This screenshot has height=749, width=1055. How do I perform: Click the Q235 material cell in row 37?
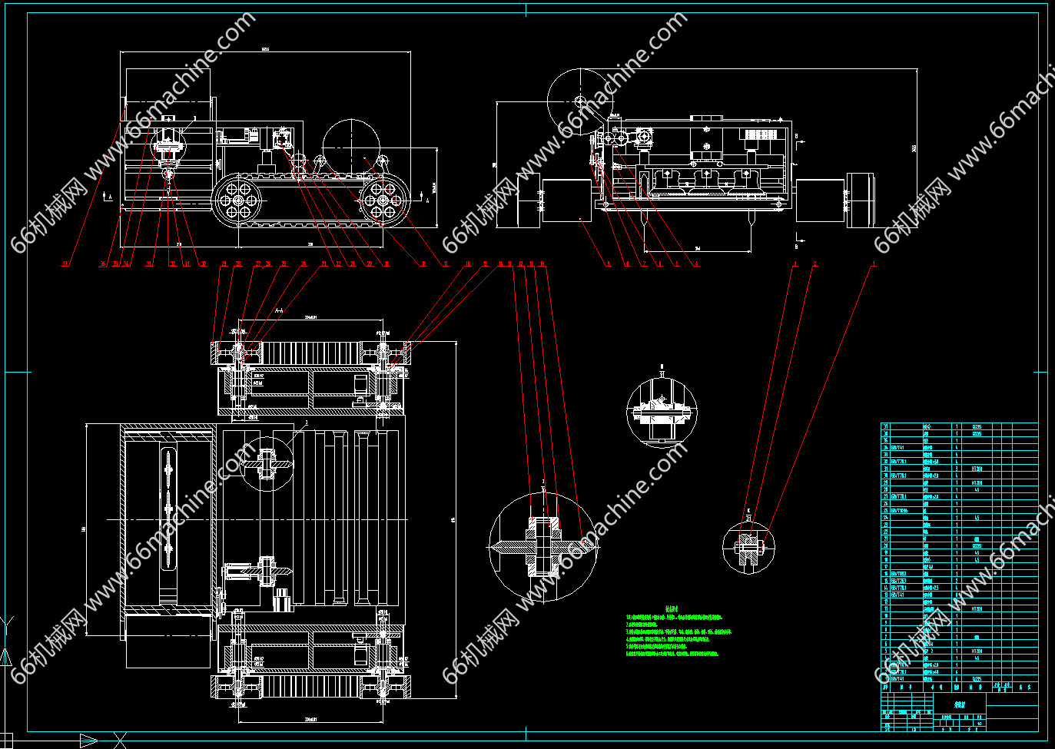(977, 426)
